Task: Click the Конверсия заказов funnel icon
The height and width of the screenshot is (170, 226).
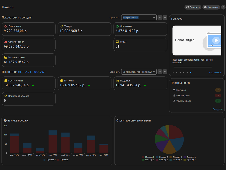Action: pos(5,96)
